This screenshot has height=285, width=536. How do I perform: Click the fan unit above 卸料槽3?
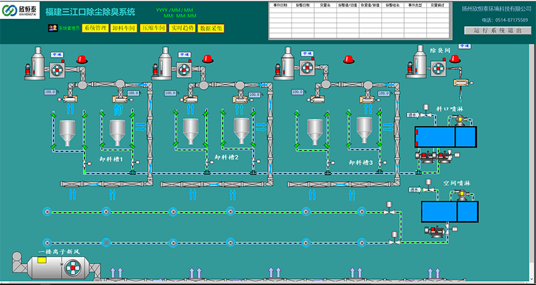[308, 68]
